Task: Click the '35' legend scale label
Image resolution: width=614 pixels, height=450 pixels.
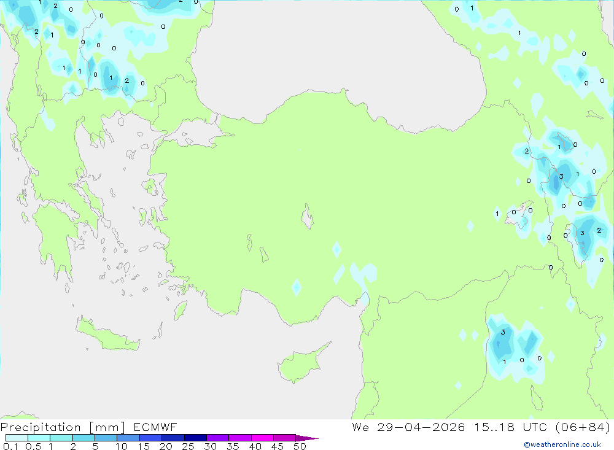Action: pyautogui.click(x=233, y=446)
